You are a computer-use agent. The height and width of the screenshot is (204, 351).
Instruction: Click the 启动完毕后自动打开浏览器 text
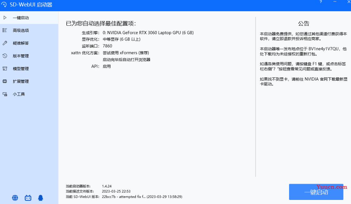[126, 60]
